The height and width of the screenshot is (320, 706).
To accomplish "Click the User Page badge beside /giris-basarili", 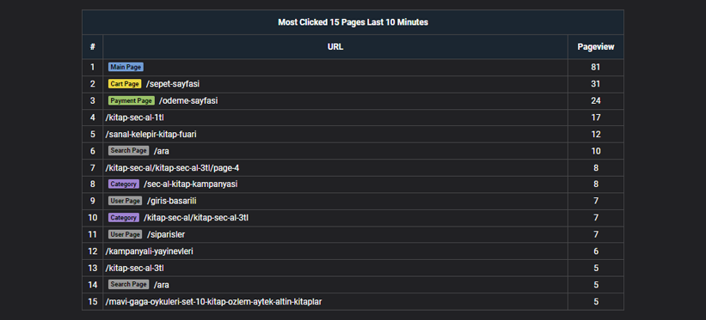I will (x=126, y=201).
